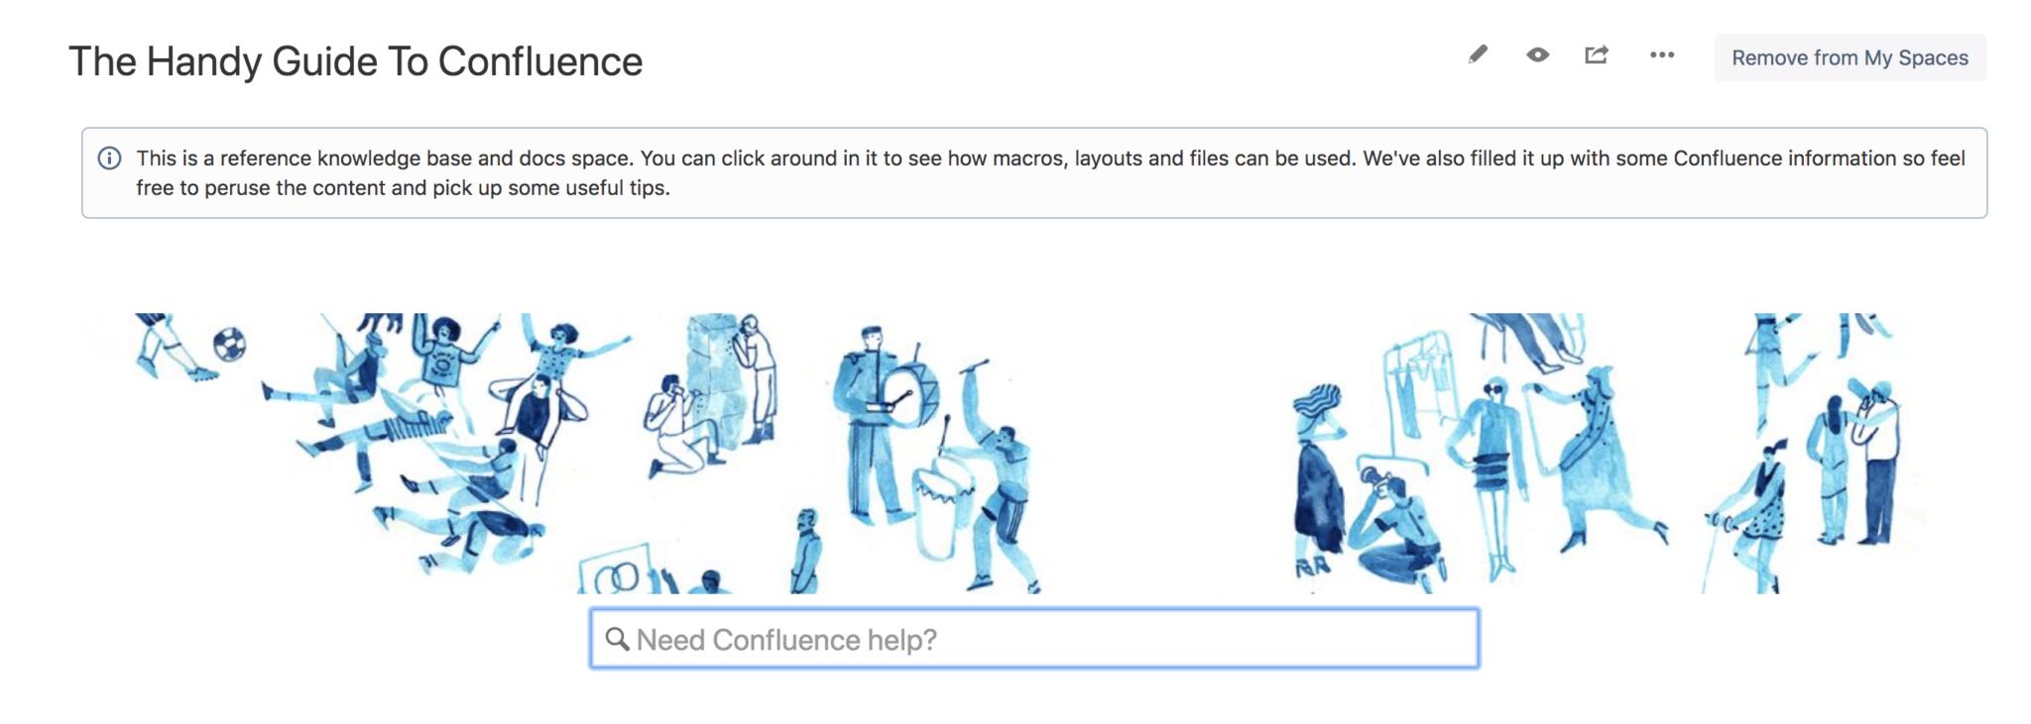Click the Share page arrow icon
Image resolution: width=2031 pixels, height=724 pixels.
1596,55
